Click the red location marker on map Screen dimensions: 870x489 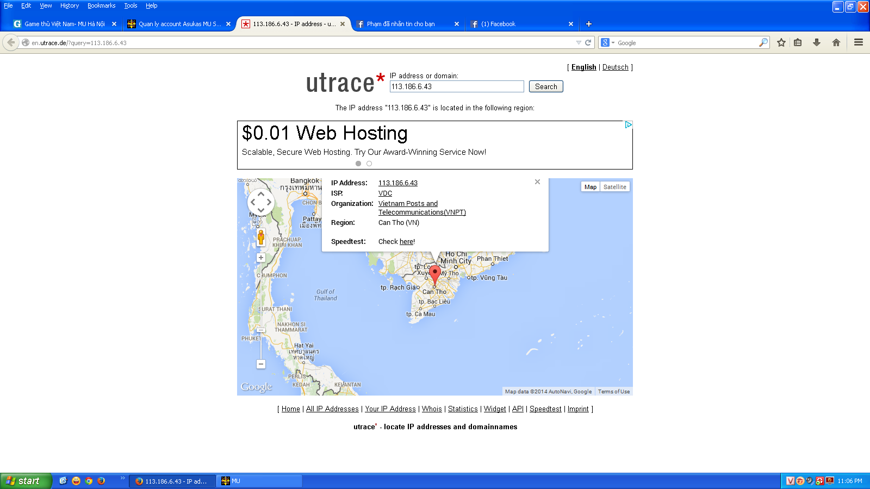pos(435,274)
